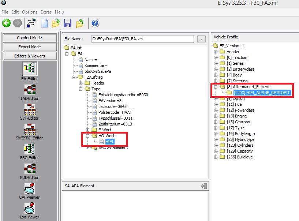Switch to Expert Mode
This screenshot has height=221, width=299.
click(30, 47)
